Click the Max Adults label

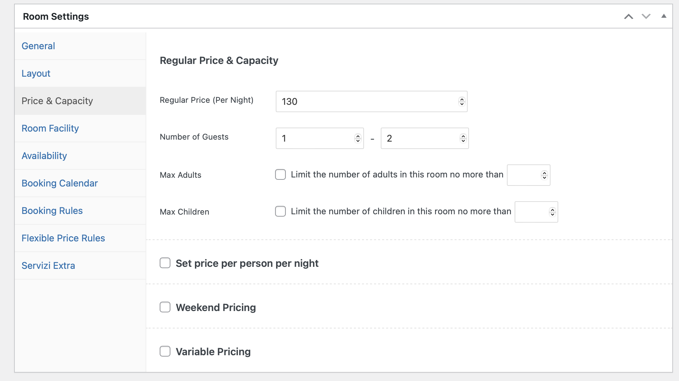coord(180,175)
